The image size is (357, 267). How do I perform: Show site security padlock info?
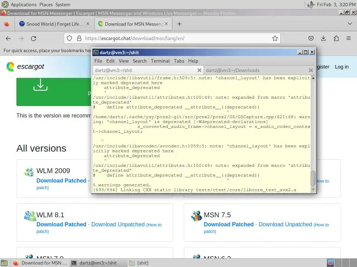click(79, 38)
